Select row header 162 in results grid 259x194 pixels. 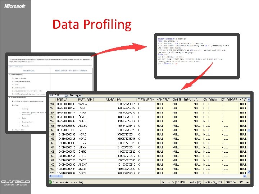[x=53, y=139]
